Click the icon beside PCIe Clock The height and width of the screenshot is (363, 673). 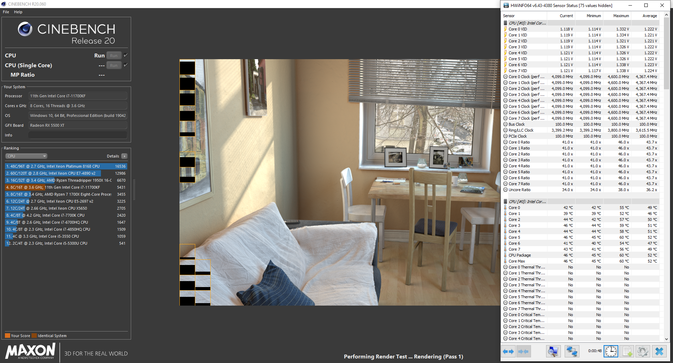coord(505,136)
